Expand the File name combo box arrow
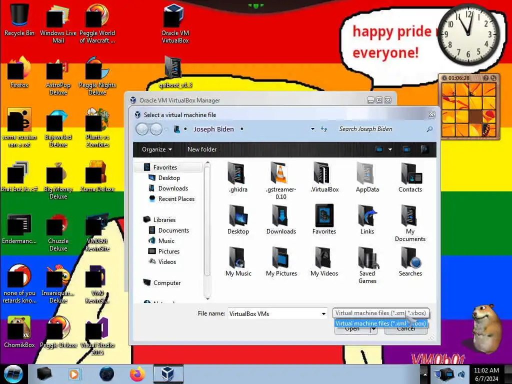512x384 pixels. pyautogui.click(x=323, y=314)
